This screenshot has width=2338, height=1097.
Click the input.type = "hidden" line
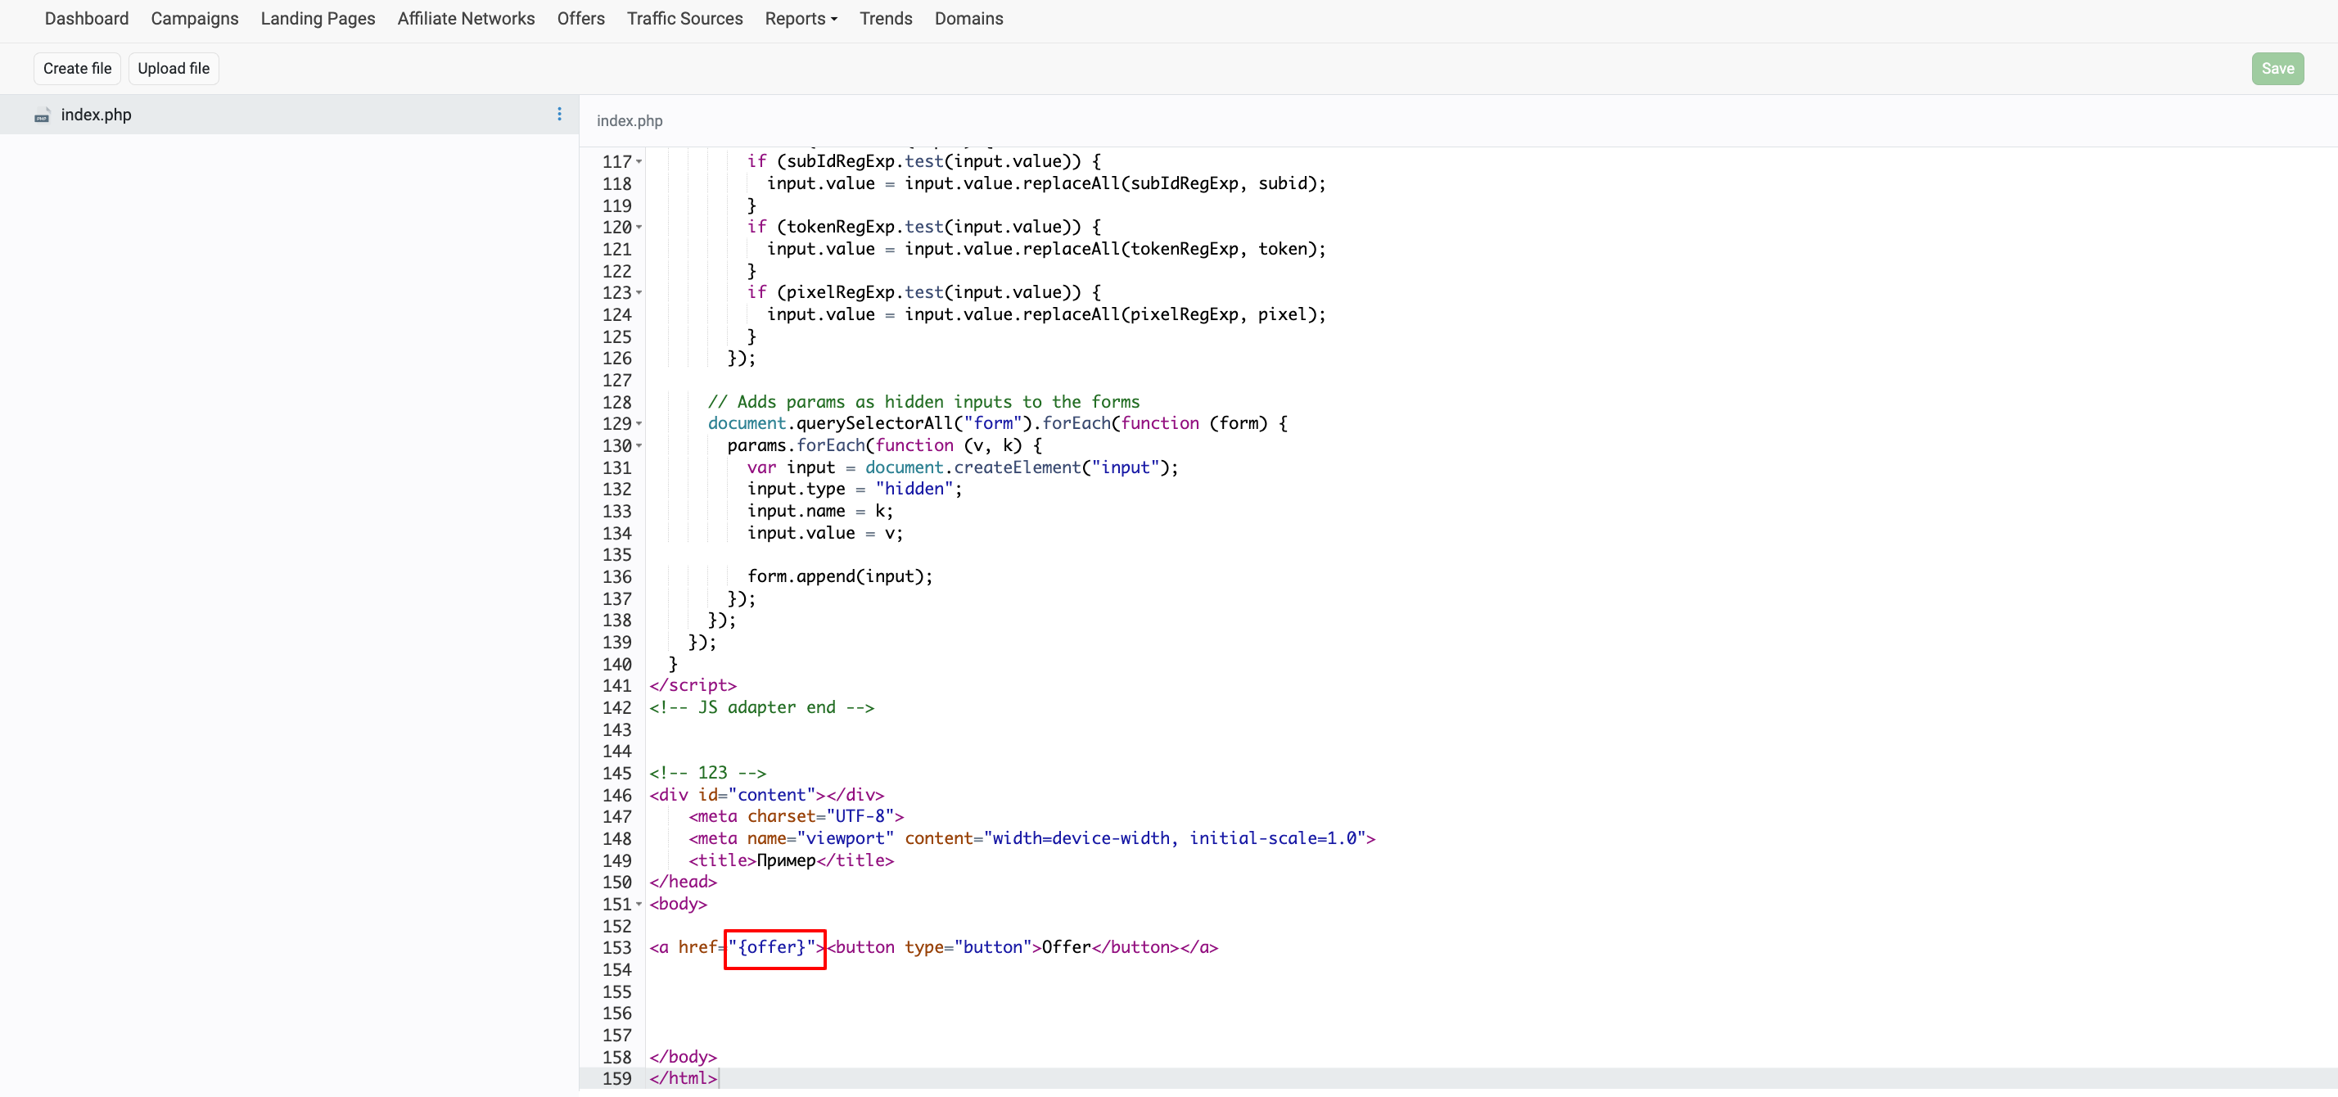854,489
